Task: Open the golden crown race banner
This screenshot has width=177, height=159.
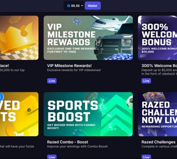Action: click(x=19, y=38)
